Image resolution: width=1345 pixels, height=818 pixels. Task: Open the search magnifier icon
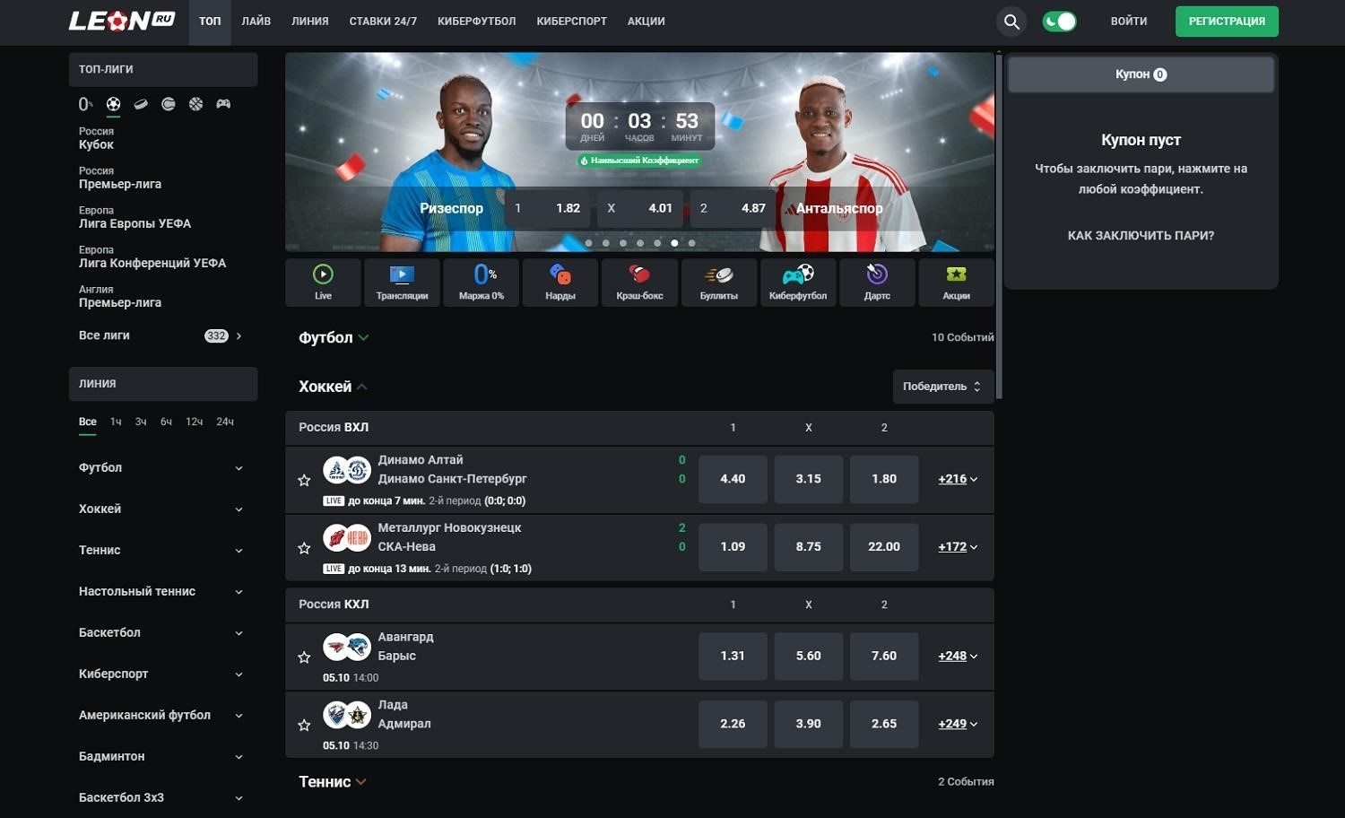1011,22
